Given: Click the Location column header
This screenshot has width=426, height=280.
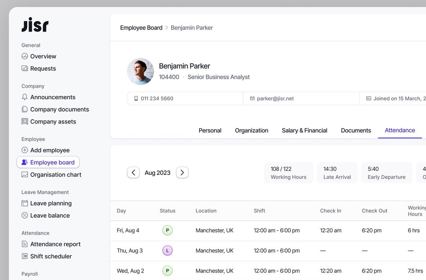Looking at the screenshot, I should tap(206, 211).
